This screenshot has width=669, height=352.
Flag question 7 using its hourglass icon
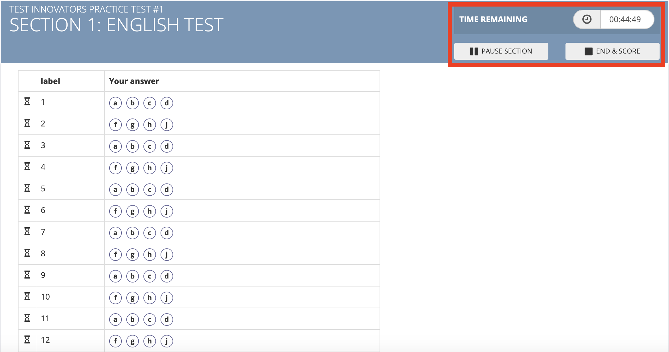(27, 232)
